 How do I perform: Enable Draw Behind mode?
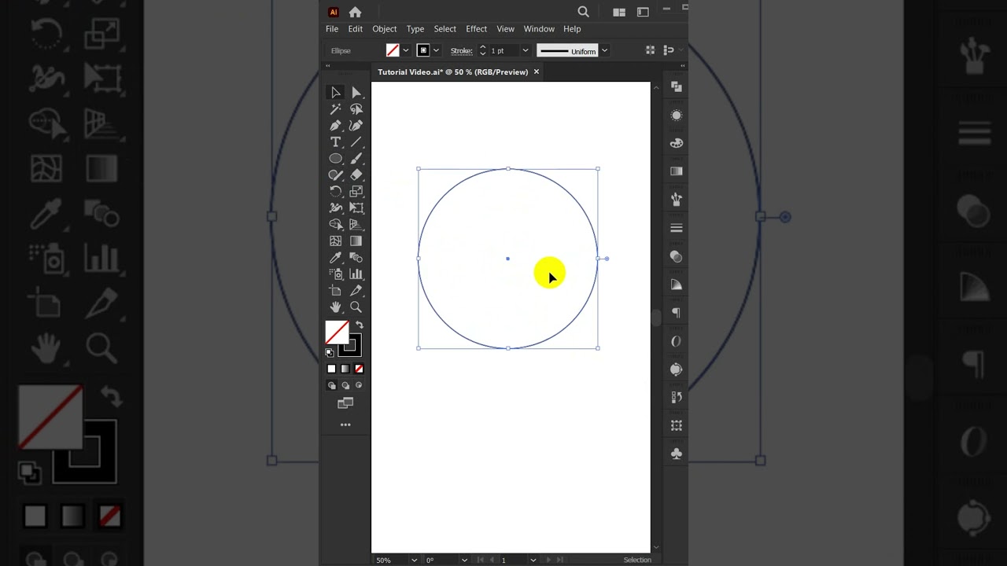pyautogui.click(x=345, y=385)
